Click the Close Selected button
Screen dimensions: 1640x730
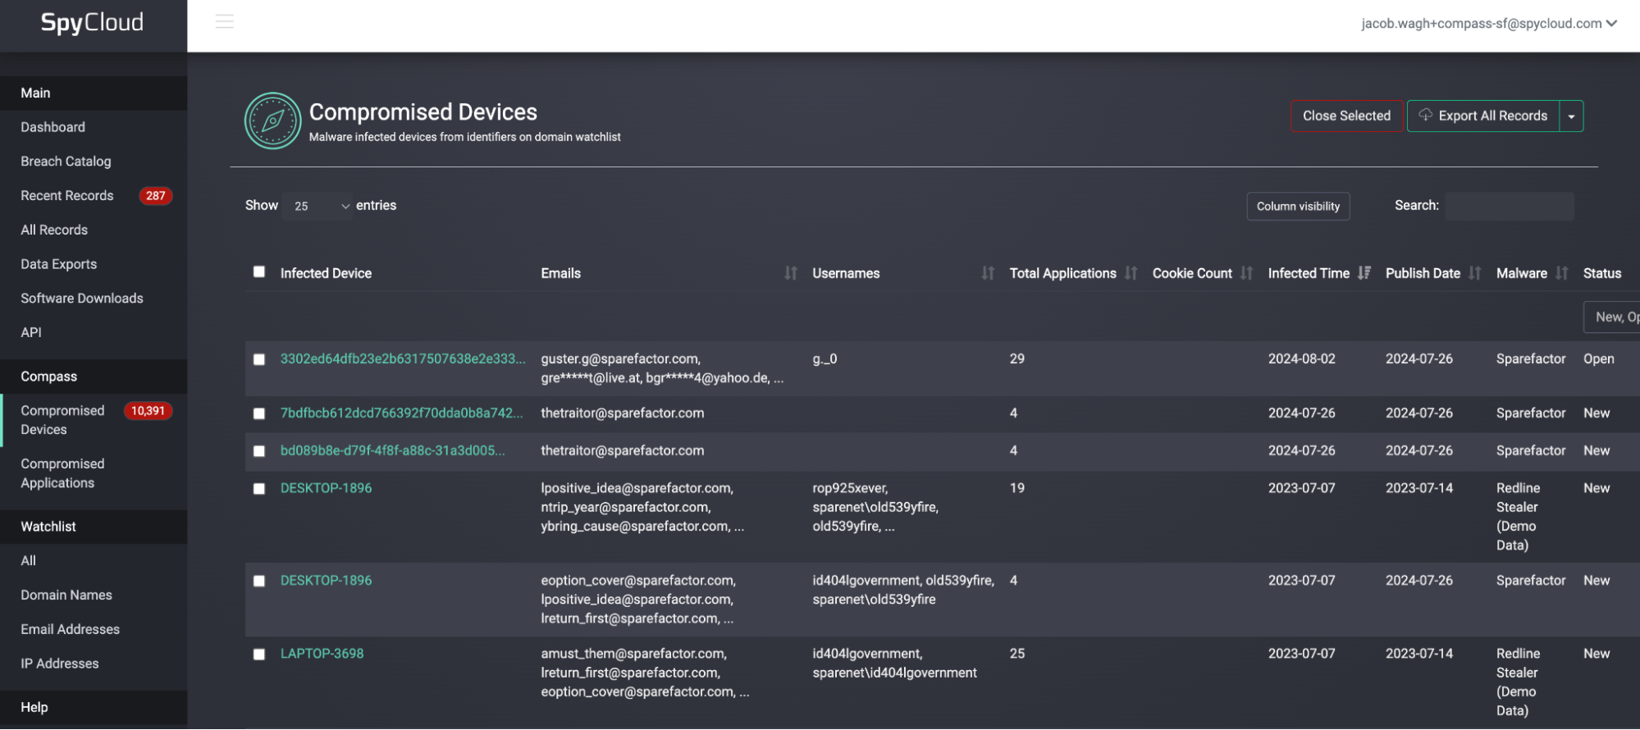[1346, 116]
